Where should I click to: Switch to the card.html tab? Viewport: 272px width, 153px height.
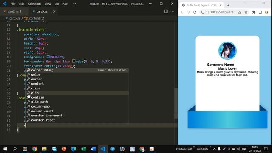[x=14, y=11]
